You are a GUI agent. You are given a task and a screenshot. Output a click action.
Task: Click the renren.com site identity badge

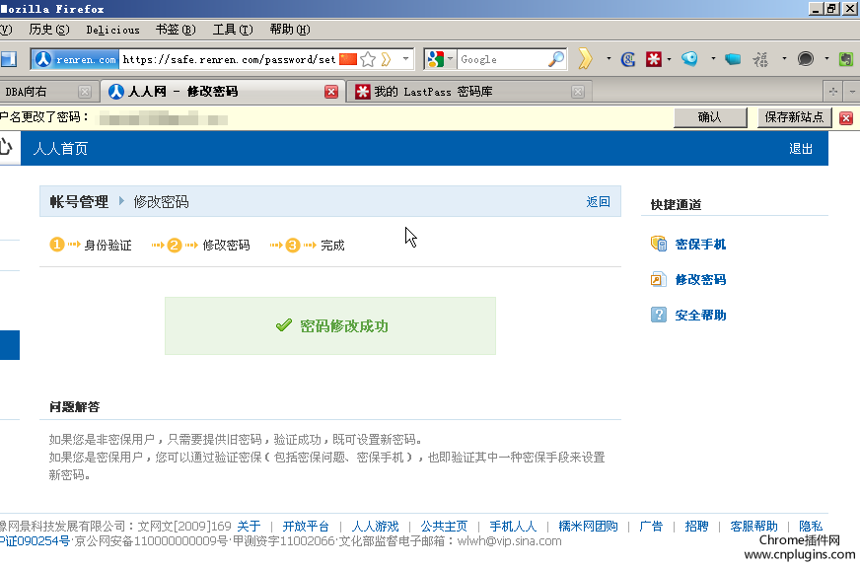coord(76,59)
